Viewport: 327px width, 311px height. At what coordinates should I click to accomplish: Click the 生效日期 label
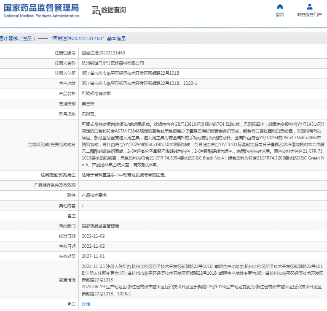point(67,246)
